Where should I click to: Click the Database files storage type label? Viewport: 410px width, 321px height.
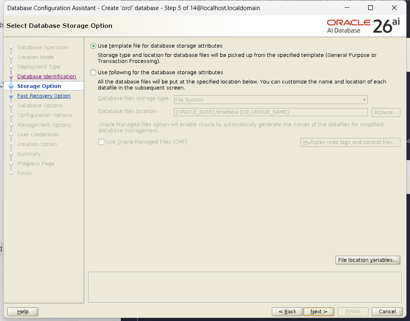(134, 98)
